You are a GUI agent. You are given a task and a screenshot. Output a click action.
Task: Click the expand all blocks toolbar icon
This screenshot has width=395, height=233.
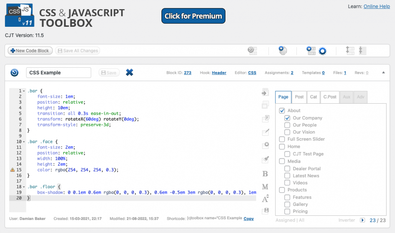pos(350,51)
